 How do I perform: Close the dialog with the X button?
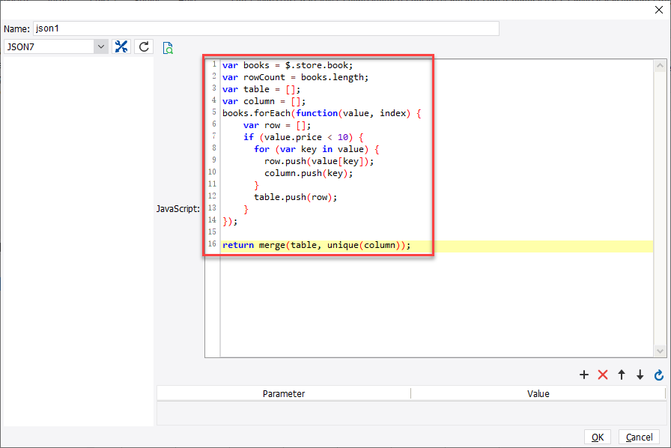(x=660, y=10)
